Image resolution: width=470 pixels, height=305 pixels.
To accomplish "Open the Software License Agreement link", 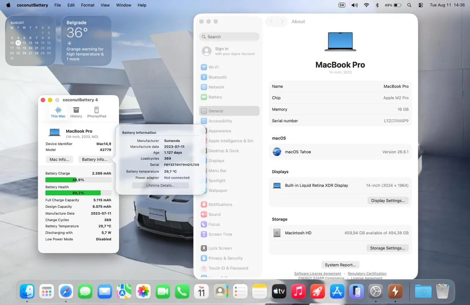I will [x=318, y=273].
